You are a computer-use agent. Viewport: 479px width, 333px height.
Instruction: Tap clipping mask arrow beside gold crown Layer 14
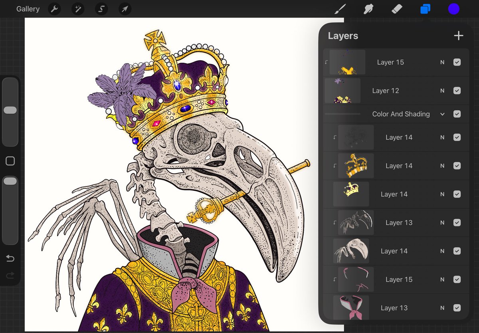(335, 166)
